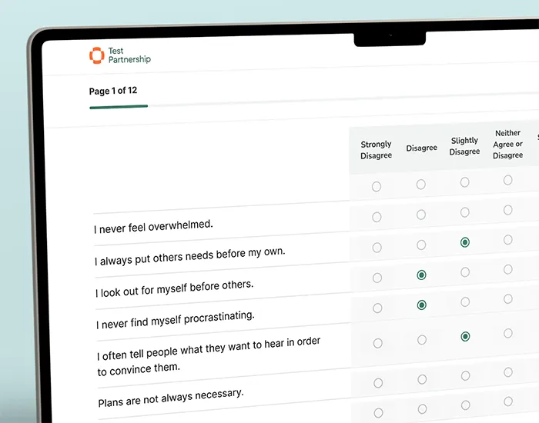Click the 'Disagree' column header
This screenshot has width=539, height=423.
[x=421, y=148]
